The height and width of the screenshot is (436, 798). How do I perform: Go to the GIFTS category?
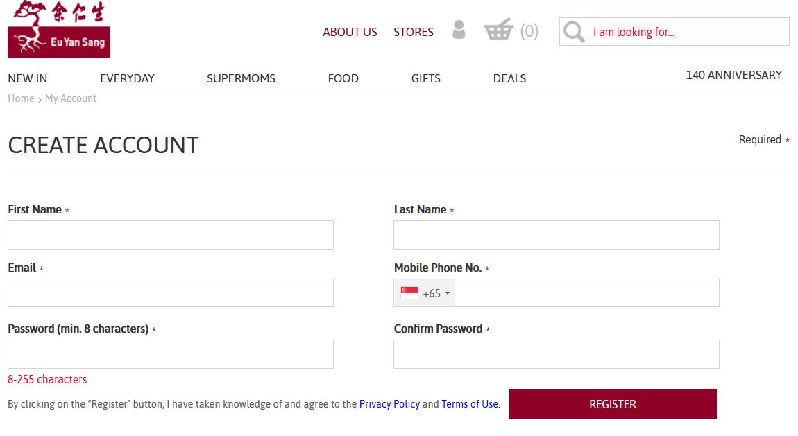425,78
